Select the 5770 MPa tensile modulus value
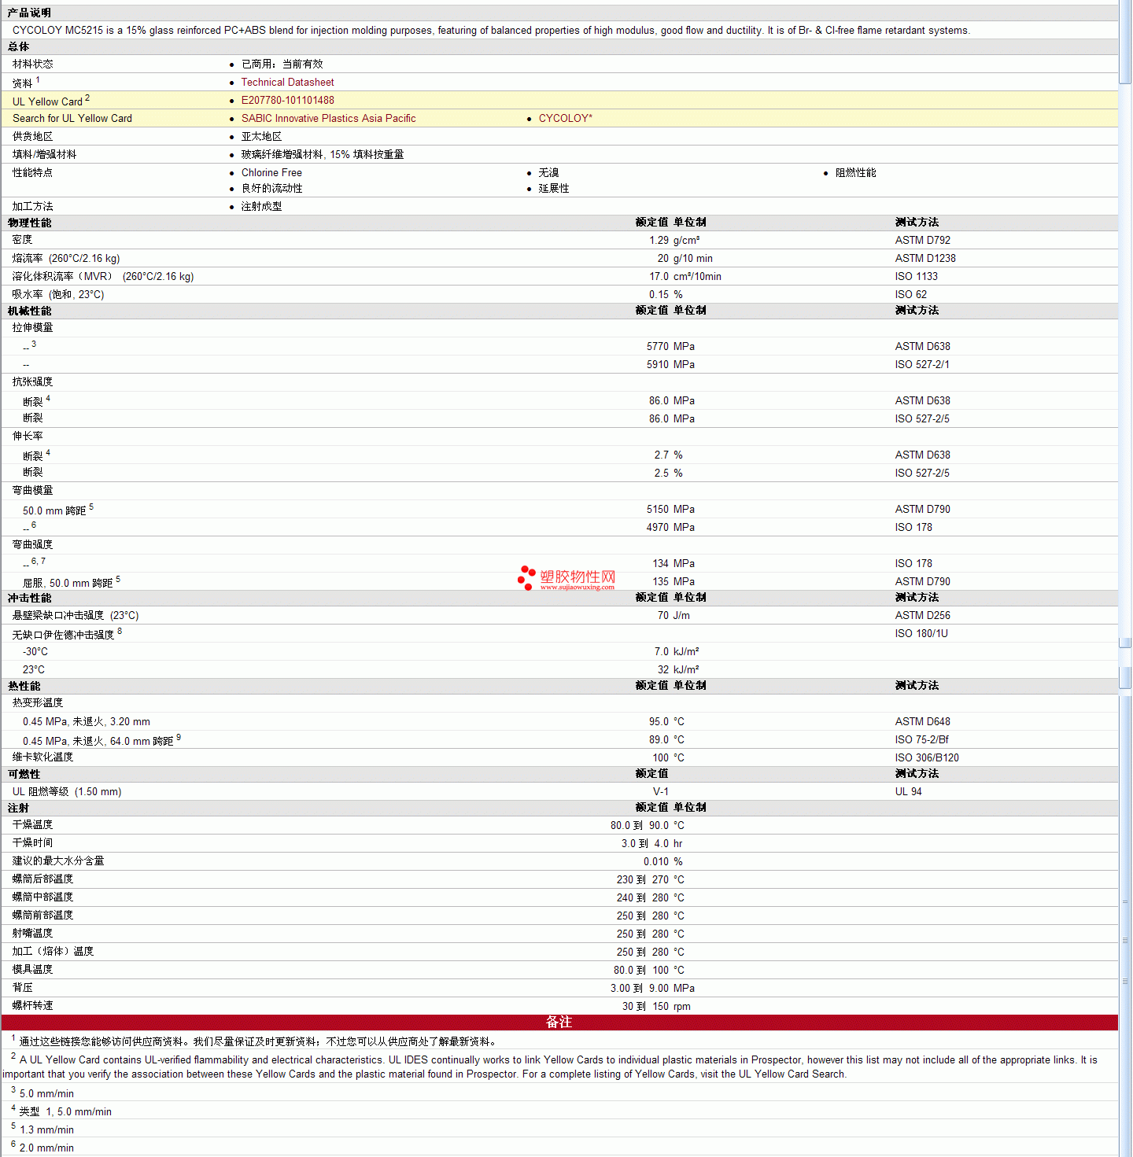1133x1157 pixels. click(670, 346)
